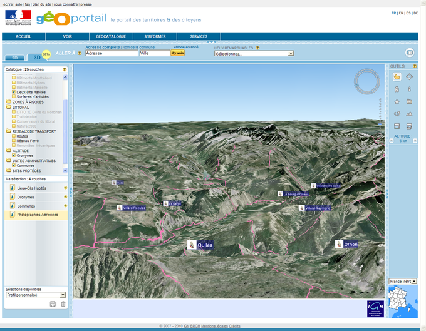Disable the Communes layer checkbox
Viewport: 426px width, 331px height.
14,165
